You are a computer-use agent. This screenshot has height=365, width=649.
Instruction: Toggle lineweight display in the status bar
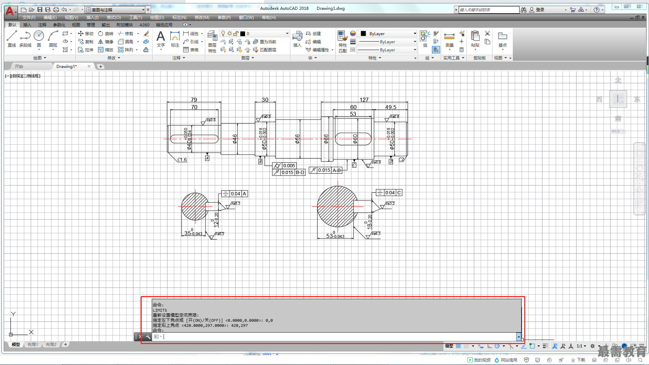[x=546, y=346]
